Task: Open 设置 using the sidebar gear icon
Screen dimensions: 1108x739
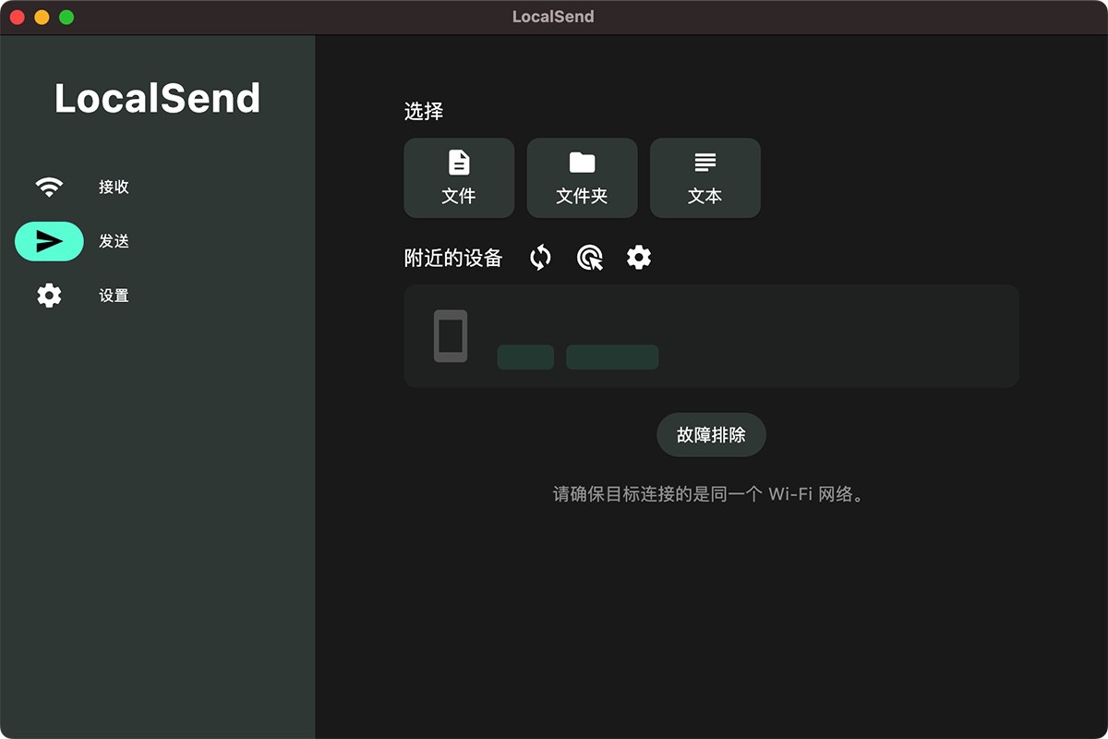Action: click(48, 296)
